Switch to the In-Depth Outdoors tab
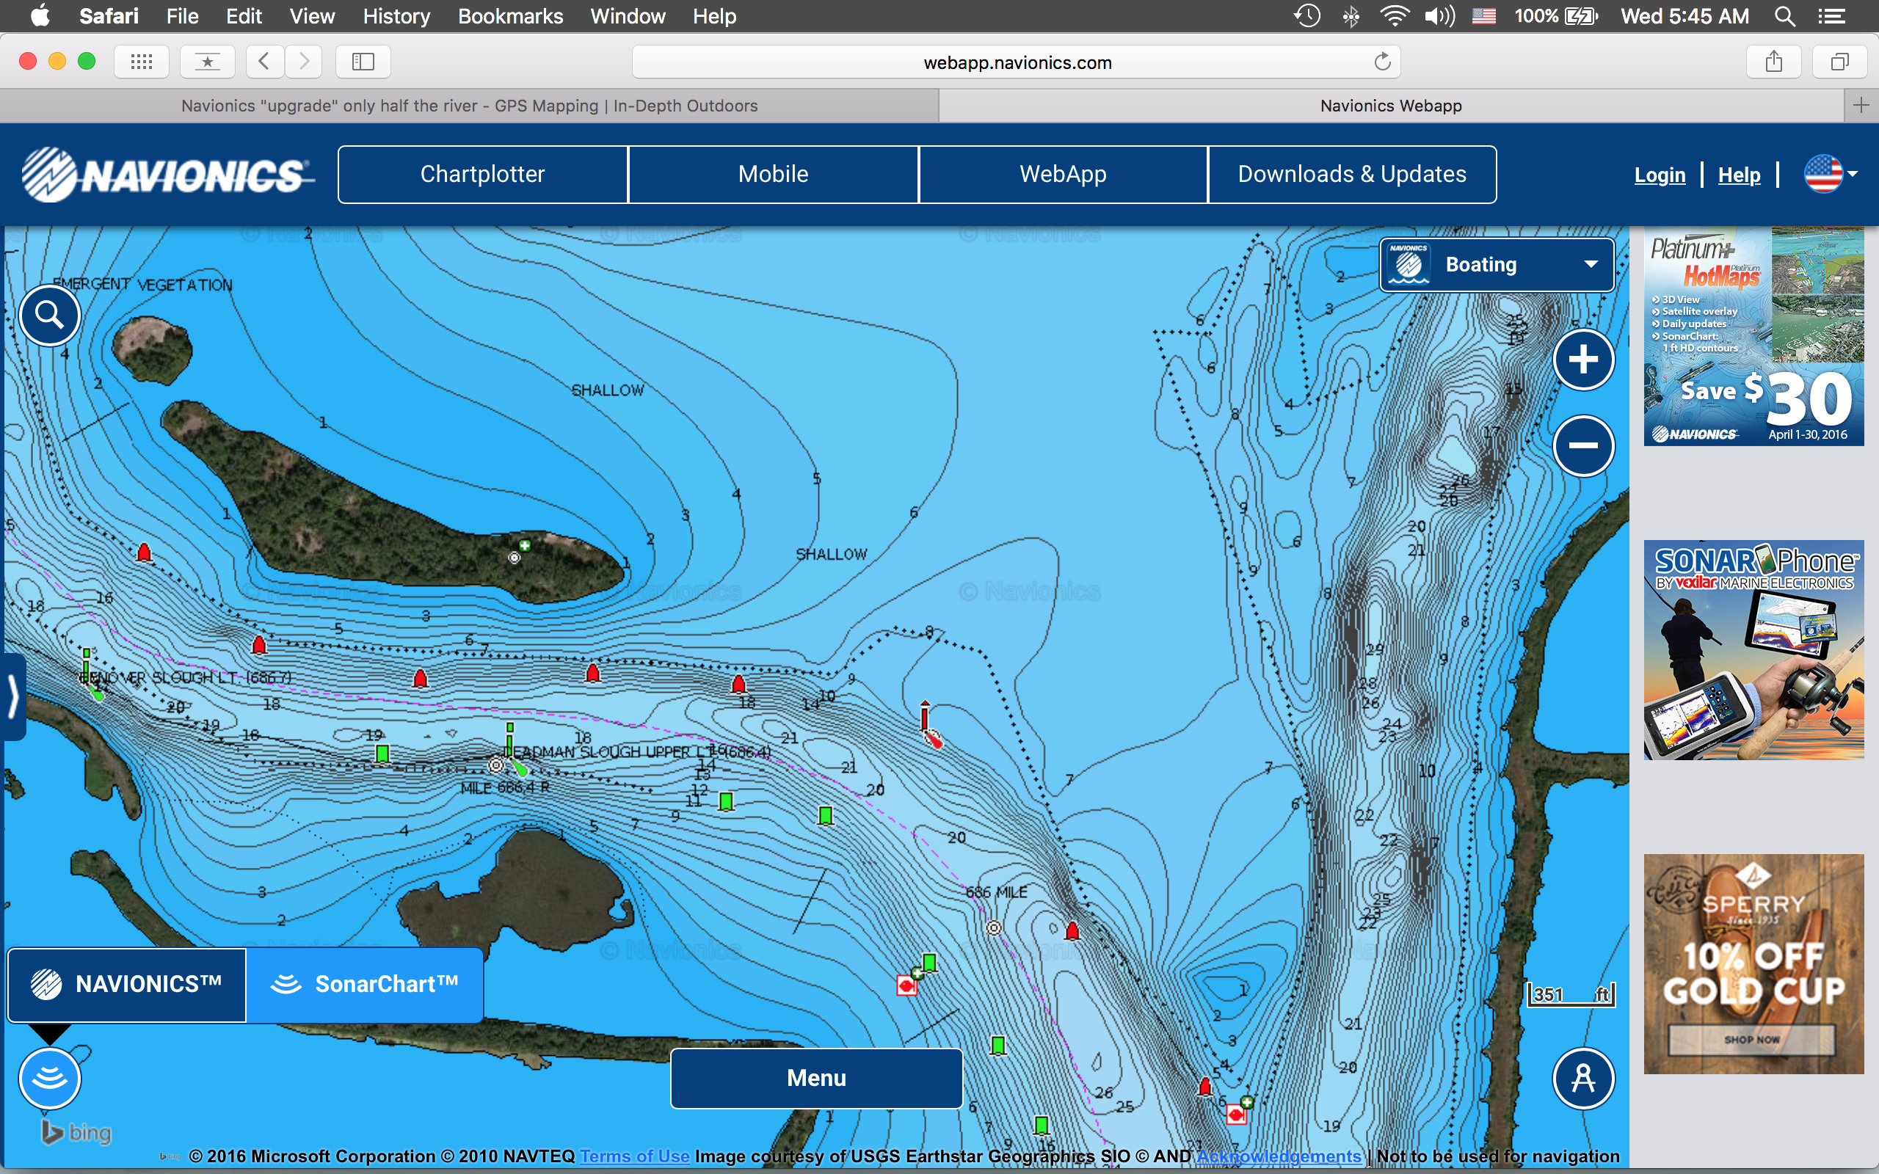Viewport: 1879px width, 1174px height. [x=469, y=106]
